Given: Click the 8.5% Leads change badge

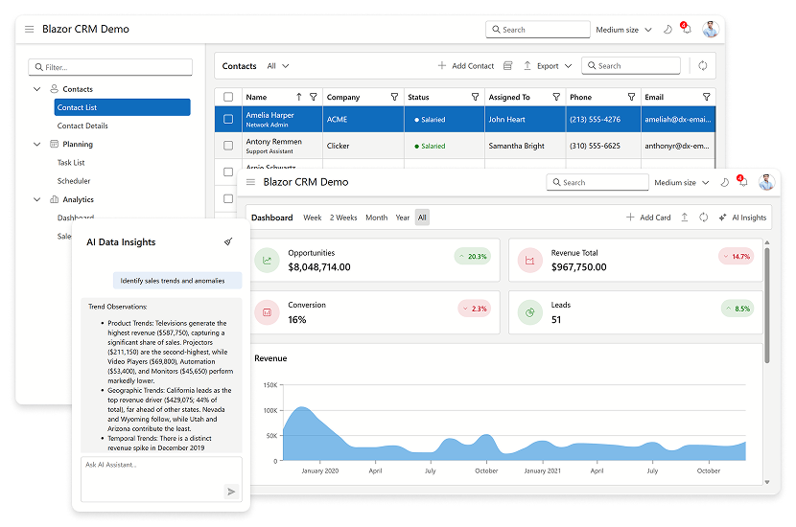Looking at the screenshot, I should point(737,309).
